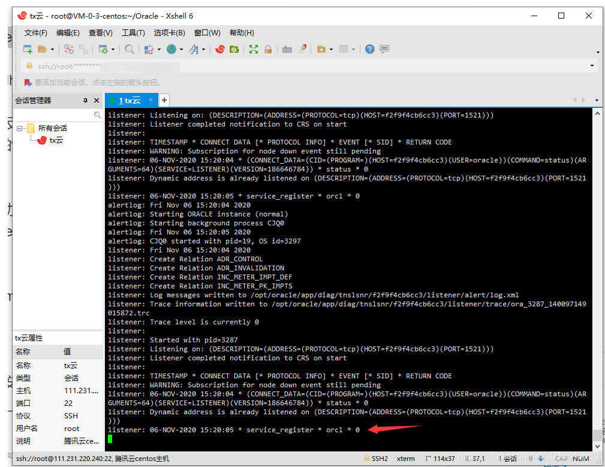
Task: Toggle full screen with the green arrows icon
Action: click(254, 49)
